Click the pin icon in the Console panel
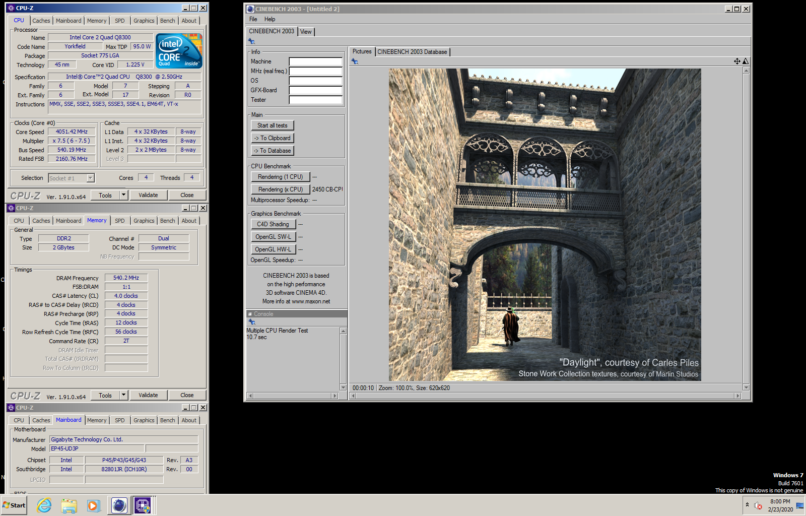Viewport: 806px width, 516px height. [x=252, y=322]
